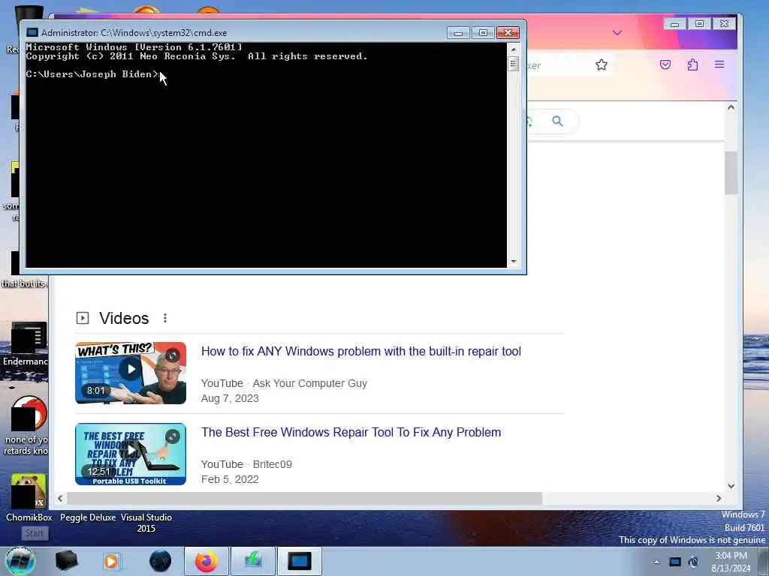Switch to cmd taskbar button
The width and height of the screenshot is (769, 576).
300,561
